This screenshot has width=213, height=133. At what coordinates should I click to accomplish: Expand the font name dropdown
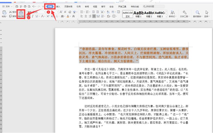coord(45,12)
